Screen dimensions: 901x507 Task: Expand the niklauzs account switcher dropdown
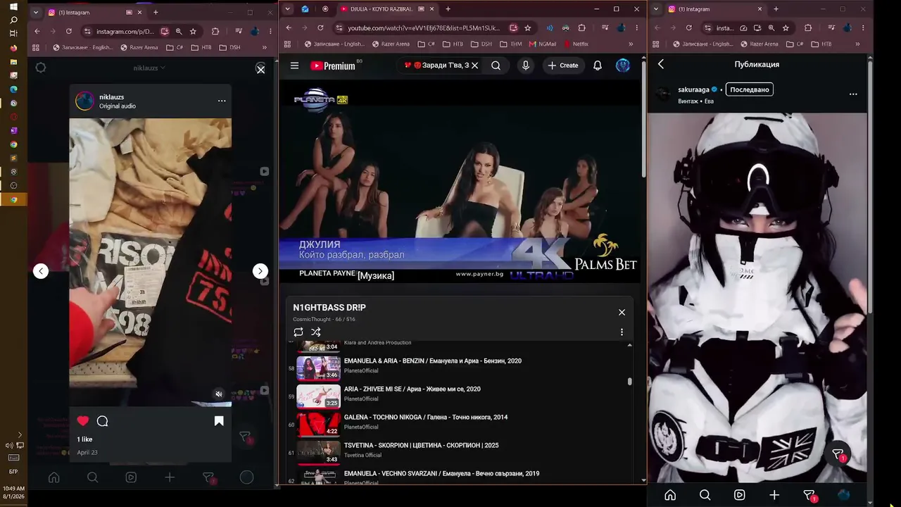[150, 68]
